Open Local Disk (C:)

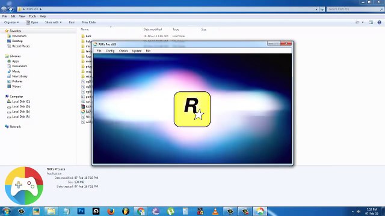[x=21, y=101]
